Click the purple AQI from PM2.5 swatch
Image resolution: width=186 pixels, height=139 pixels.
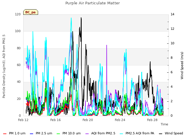point(87,134)
